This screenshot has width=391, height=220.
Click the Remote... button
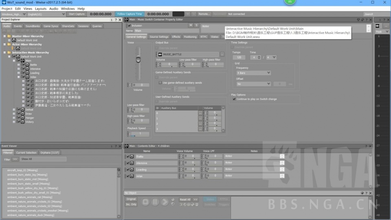(204, 14)
